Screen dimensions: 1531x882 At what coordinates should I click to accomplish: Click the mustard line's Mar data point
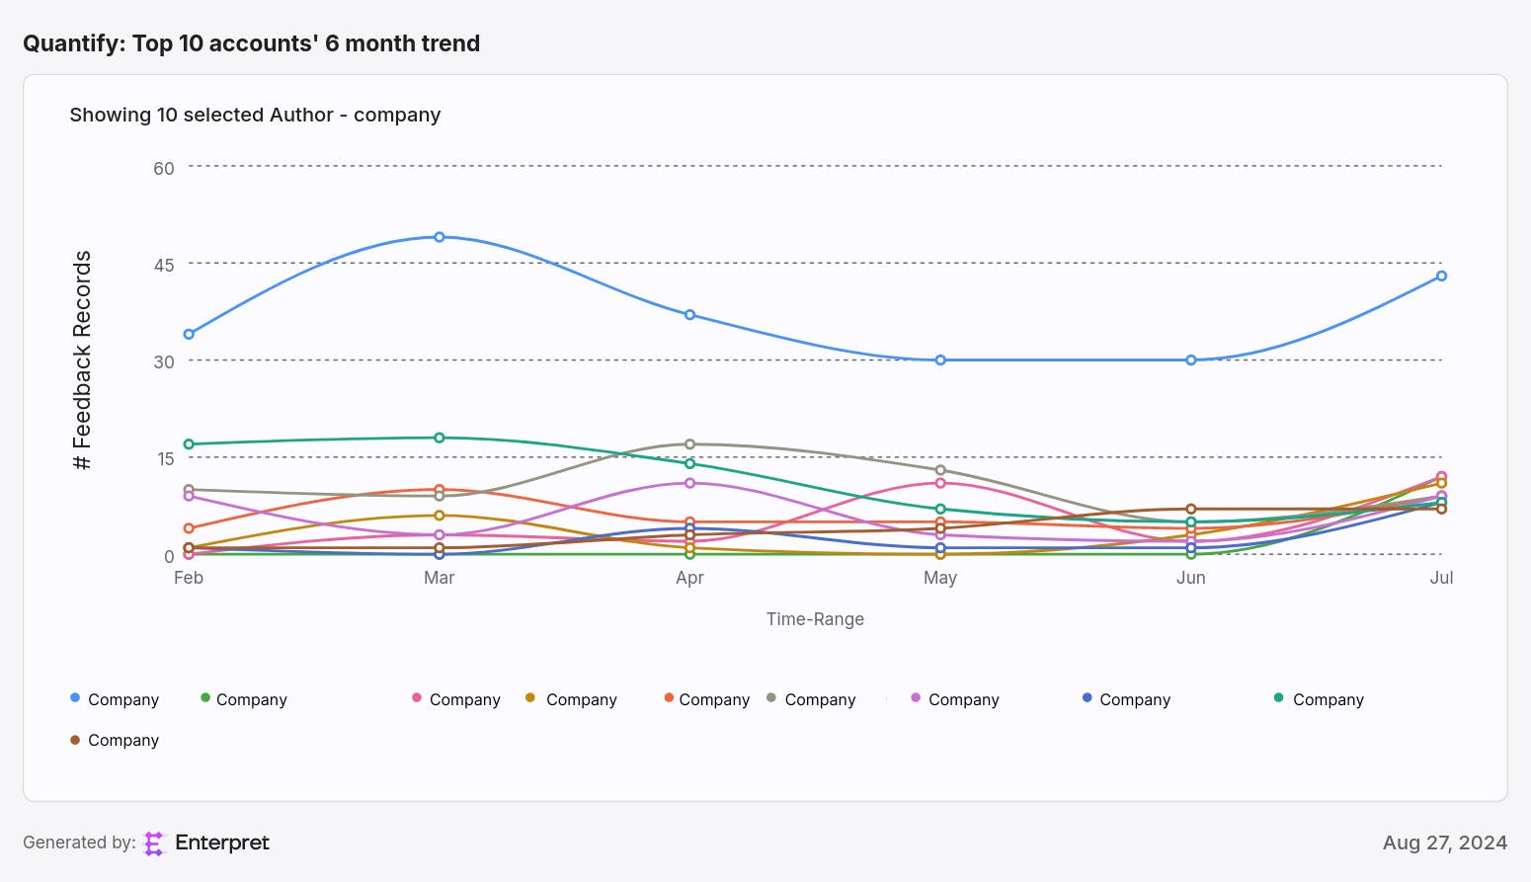(440, 516)
